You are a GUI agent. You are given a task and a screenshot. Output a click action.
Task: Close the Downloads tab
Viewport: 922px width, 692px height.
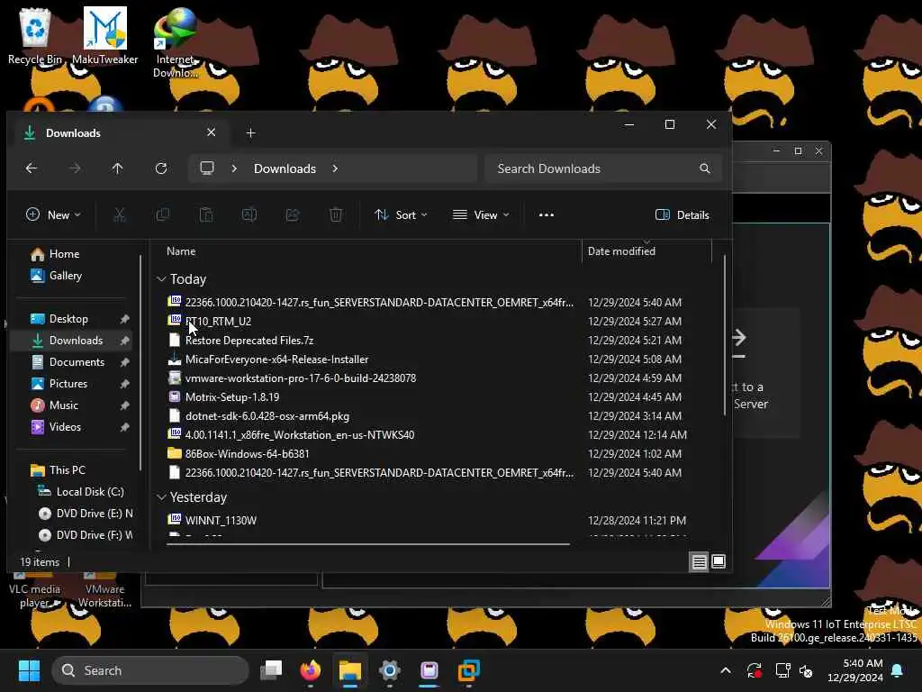[x=211, y=132]
